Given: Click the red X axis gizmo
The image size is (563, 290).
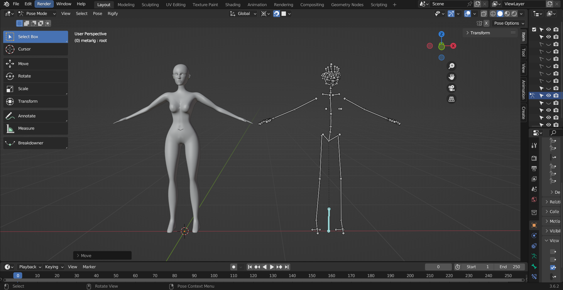Looking at the screenshot, I should pos(453,46).
